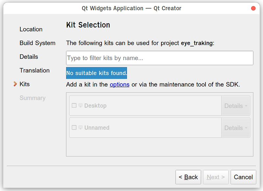
Task: Click the Back button
Action: pyautogui.click(x=188, y=177)
